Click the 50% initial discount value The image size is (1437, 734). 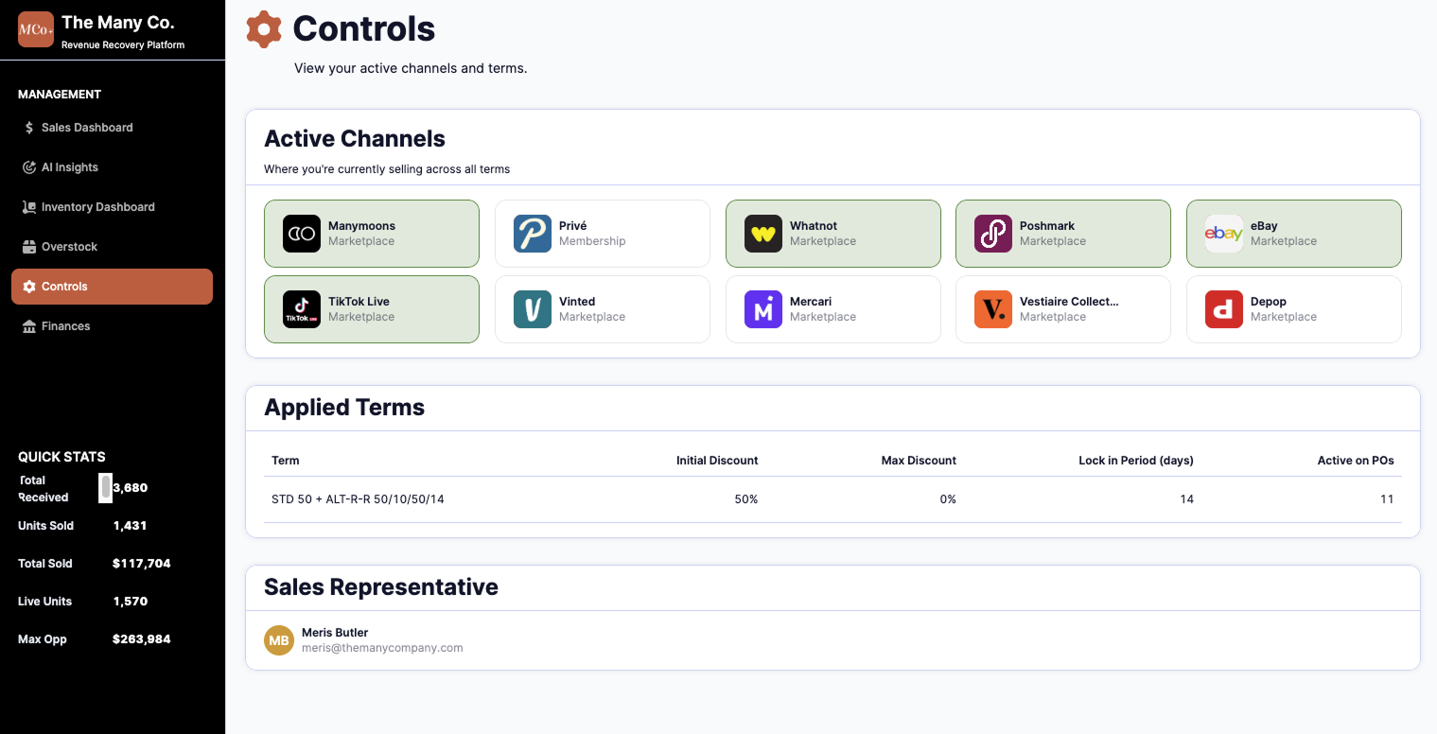click(746, 499)
